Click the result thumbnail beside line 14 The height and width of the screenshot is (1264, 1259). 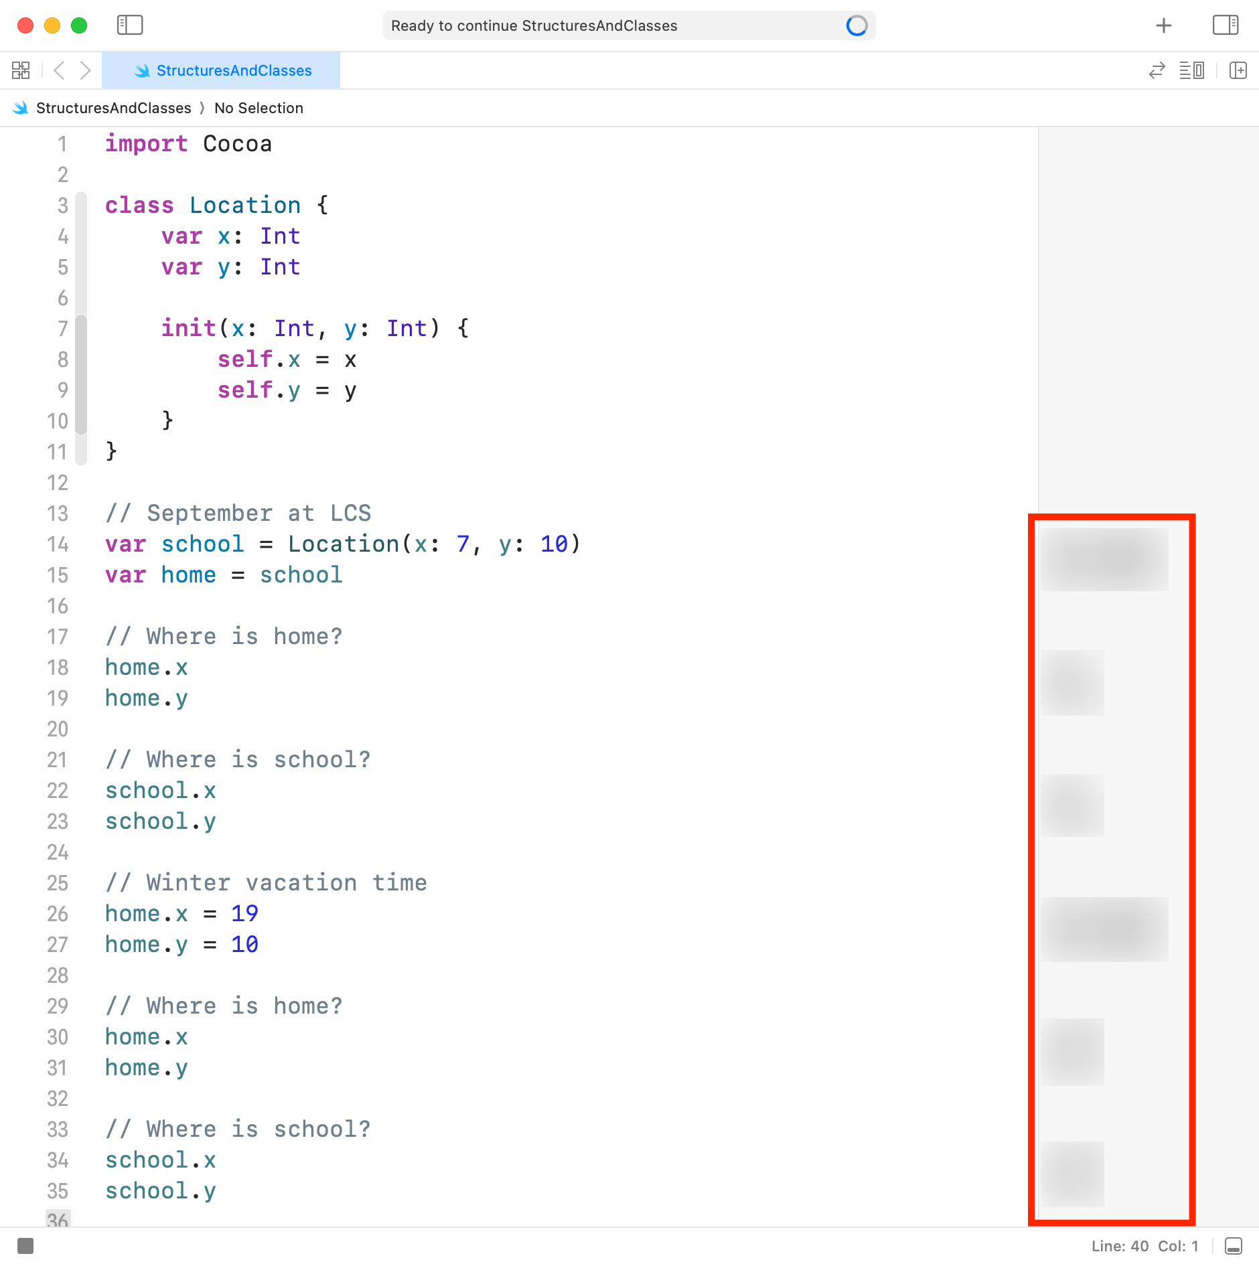click(x=1105, y=559)
